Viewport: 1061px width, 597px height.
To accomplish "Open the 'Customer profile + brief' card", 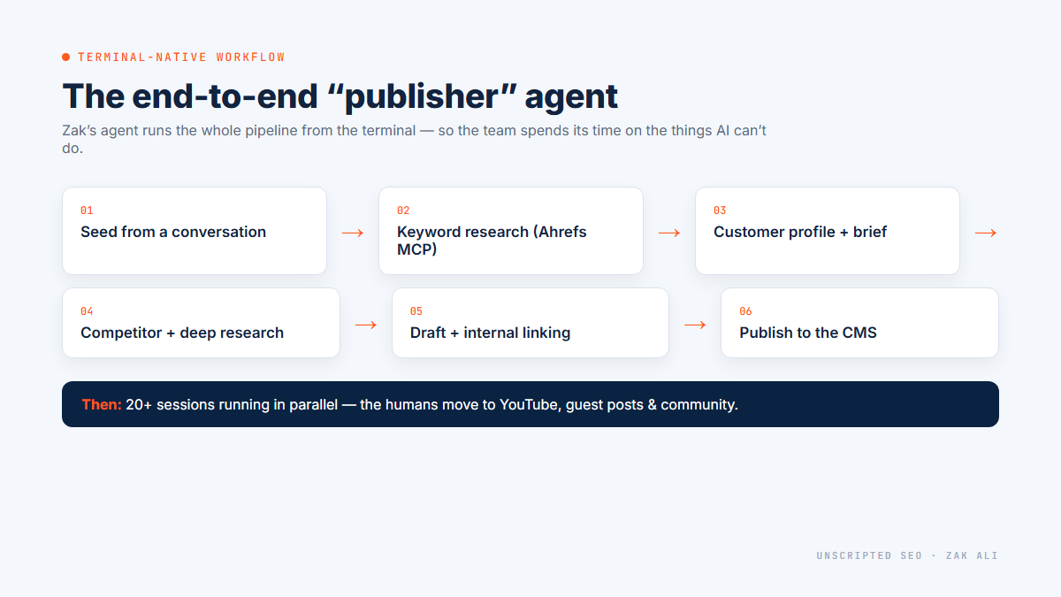I will (x=828, y=231).
